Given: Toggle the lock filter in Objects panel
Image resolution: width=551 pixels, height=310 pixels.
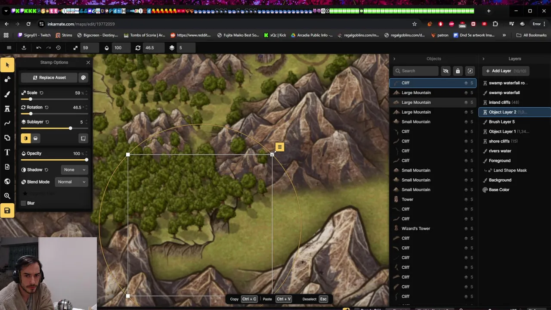Looking at the screenshot, I should [x=458, y=71].
